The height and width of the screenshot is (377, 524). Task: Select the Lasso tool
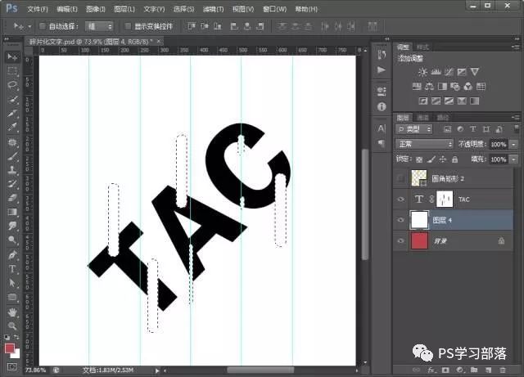pyautogui.click(x=12, y=85)
